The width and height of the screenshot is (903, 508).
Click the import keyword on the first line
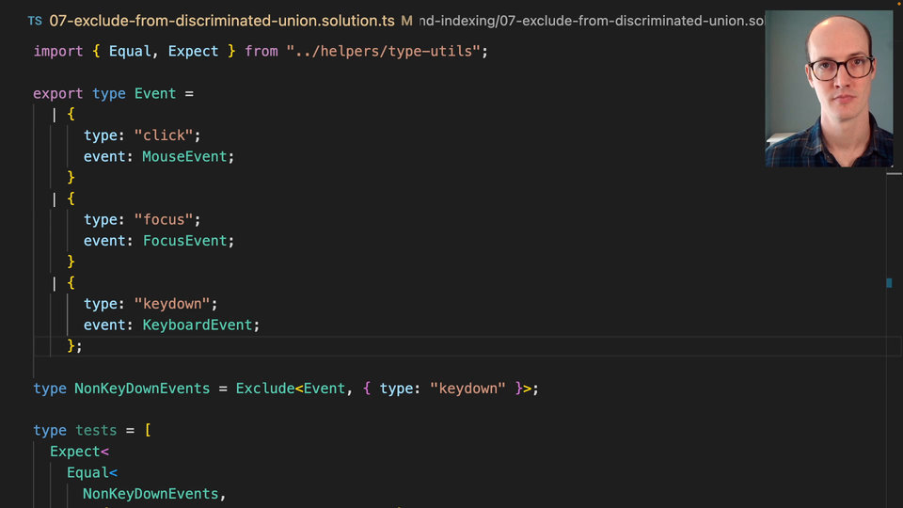click(x=58, y=51)
